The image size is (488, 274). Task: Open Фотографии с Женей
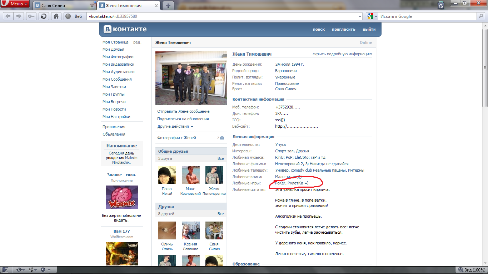coord(176,138)
